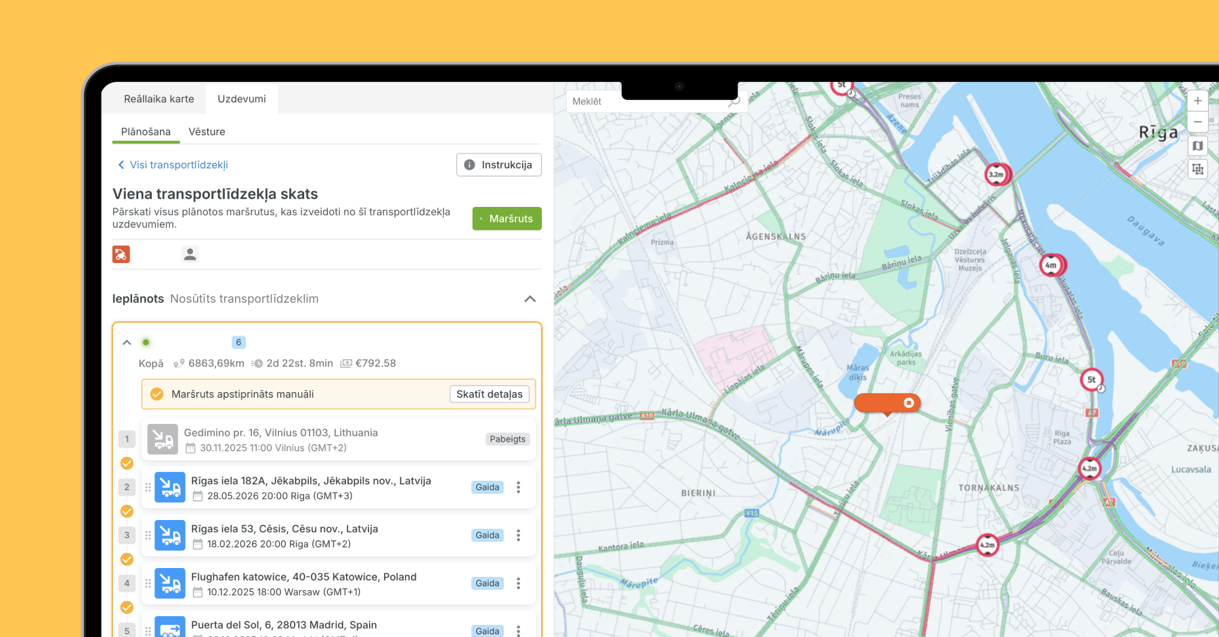Collapse the Ieplānots section
This screenshot has height=637, width=1219.
[x=530, y=299]
